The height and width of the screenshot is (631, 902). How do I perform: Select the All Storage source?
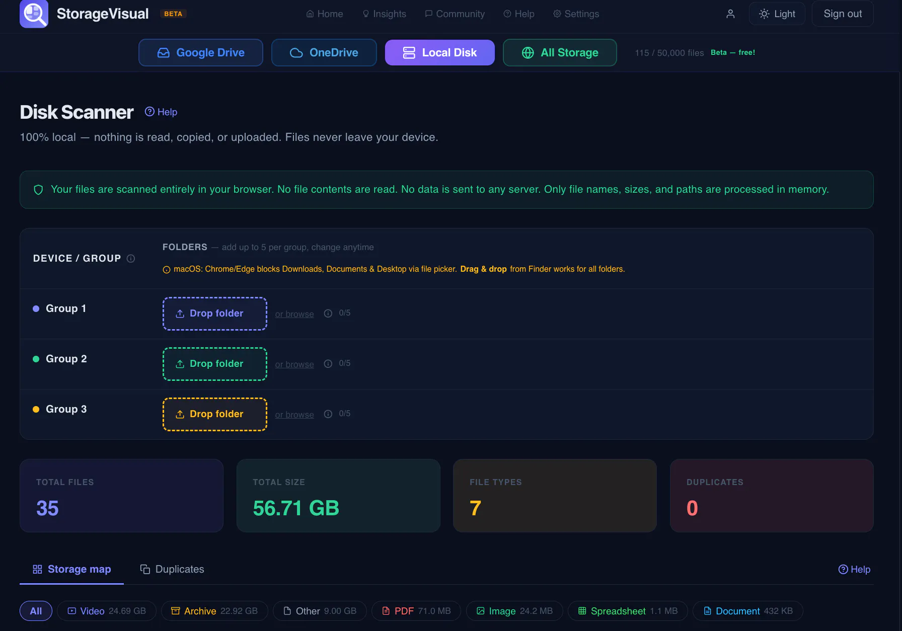(560, 52)
